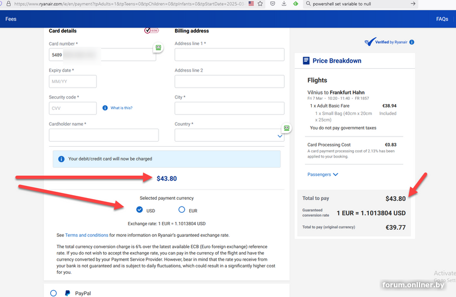Image resolution: width=456 pixels, height=297 pixels.
Task: Click info icon next to What is this
Action: (105, 108)
